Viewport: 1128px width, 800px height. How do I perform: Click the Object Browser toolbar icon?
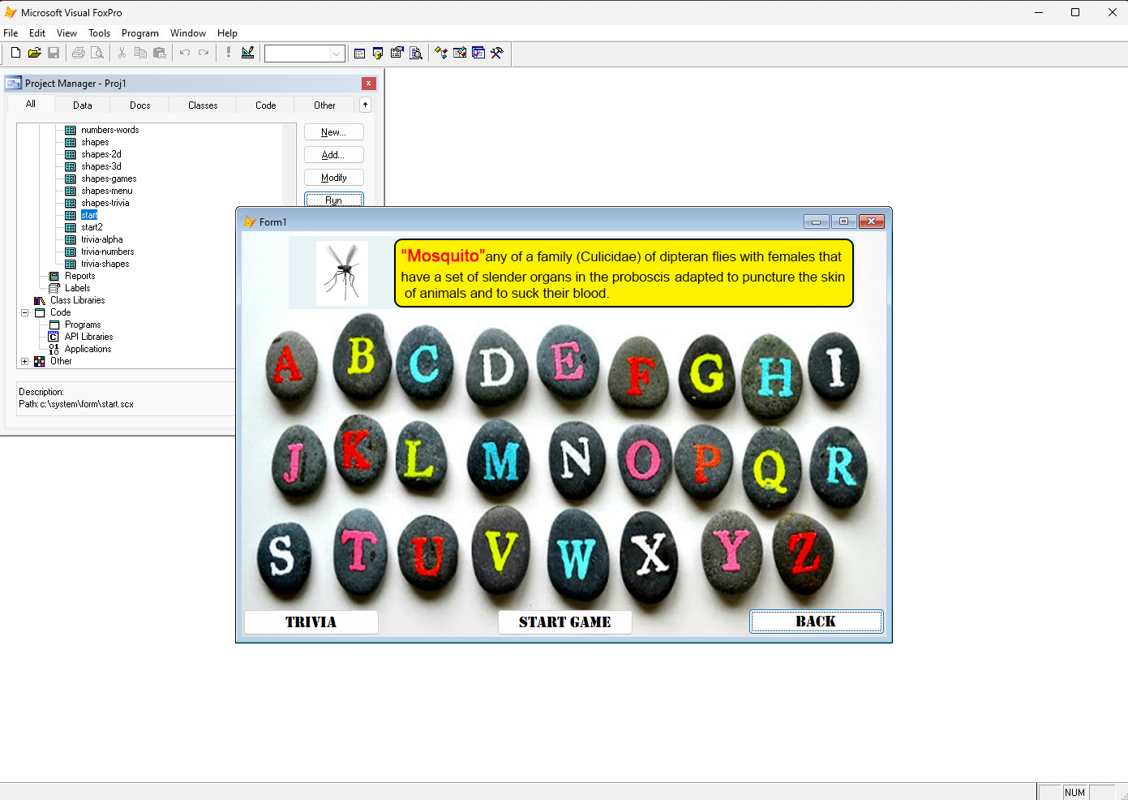[x=460, y=53]
